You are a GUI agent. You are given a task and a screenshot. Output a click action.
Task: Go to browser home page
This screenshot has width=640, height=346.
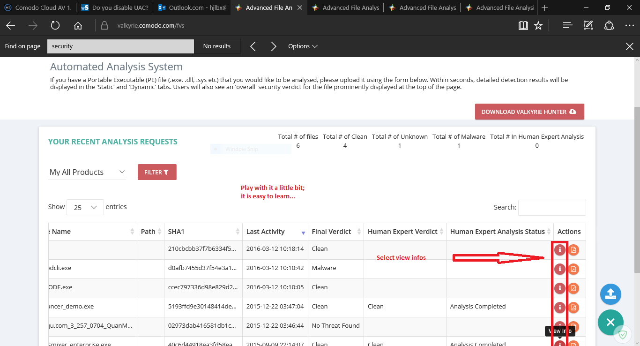[x=78, y=26]
